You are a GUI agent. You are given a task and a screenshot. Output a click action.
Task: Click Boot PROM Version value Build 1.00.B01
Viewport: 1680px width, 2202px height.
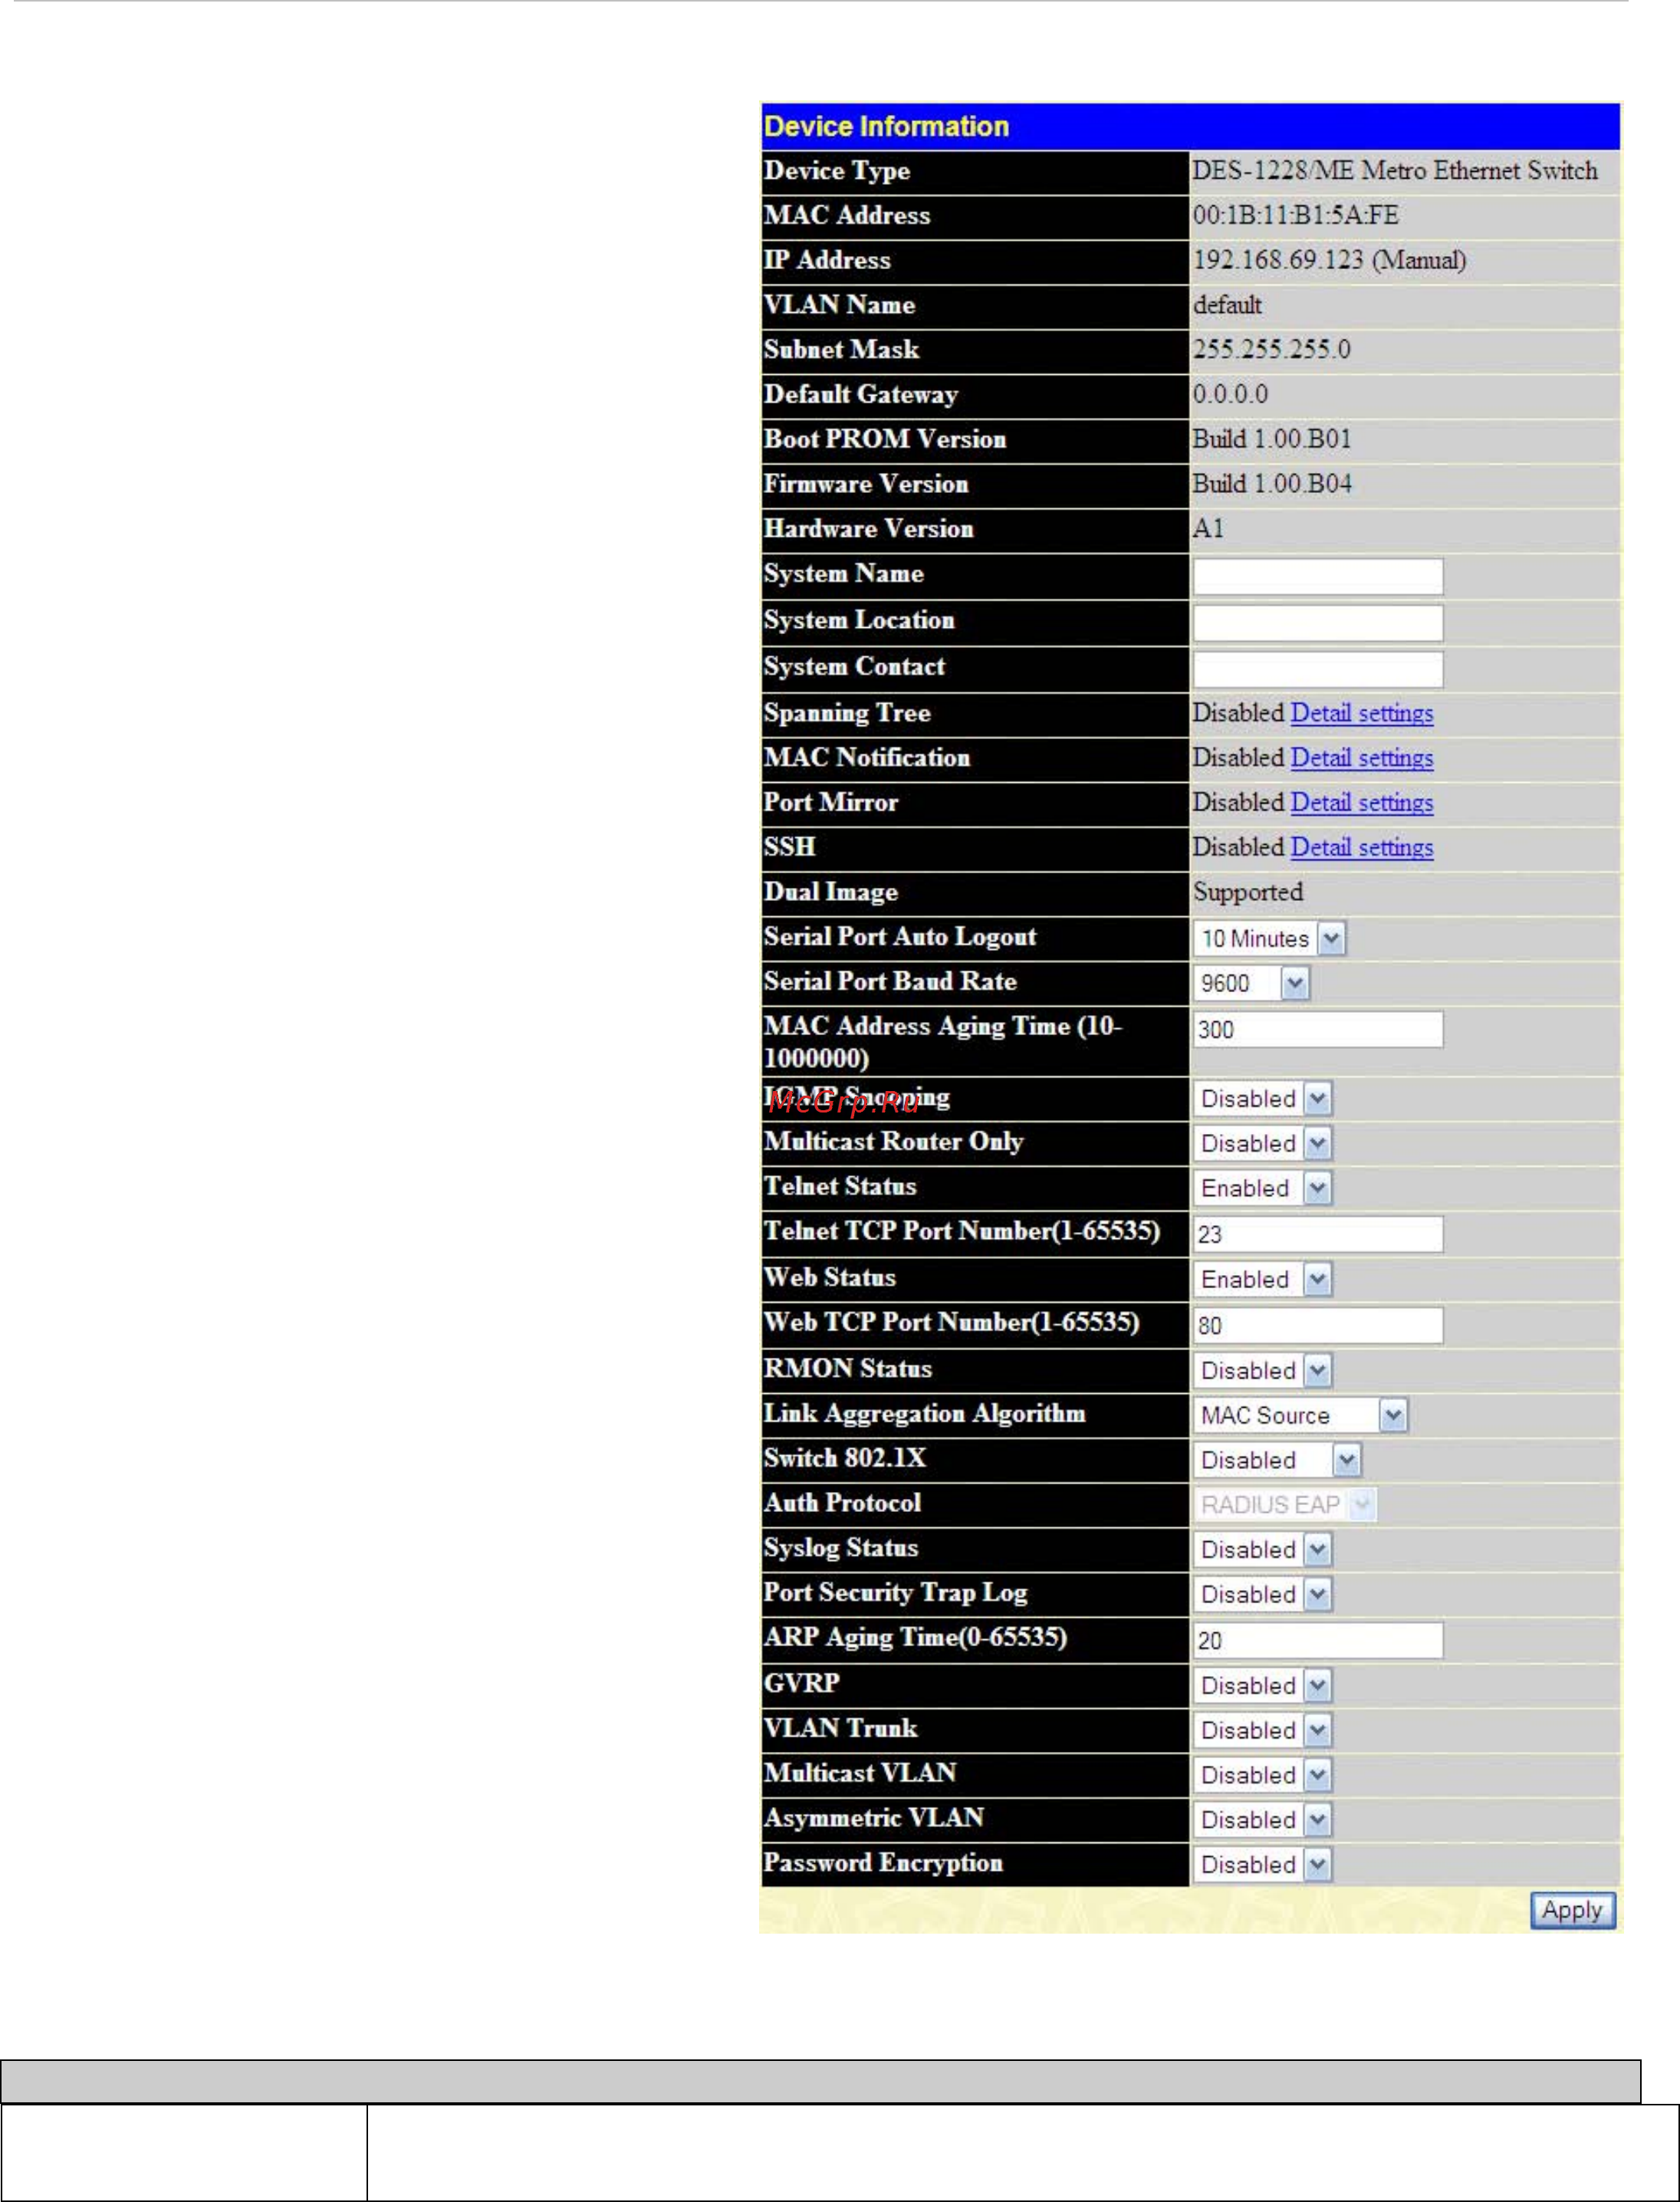(x=1272, y=439)
